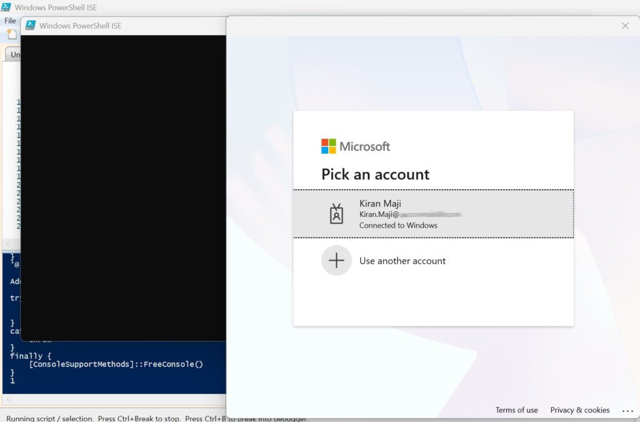Click the plus icon for another account
The width and height of the screenshot is (640, 422).
point(336,260)
